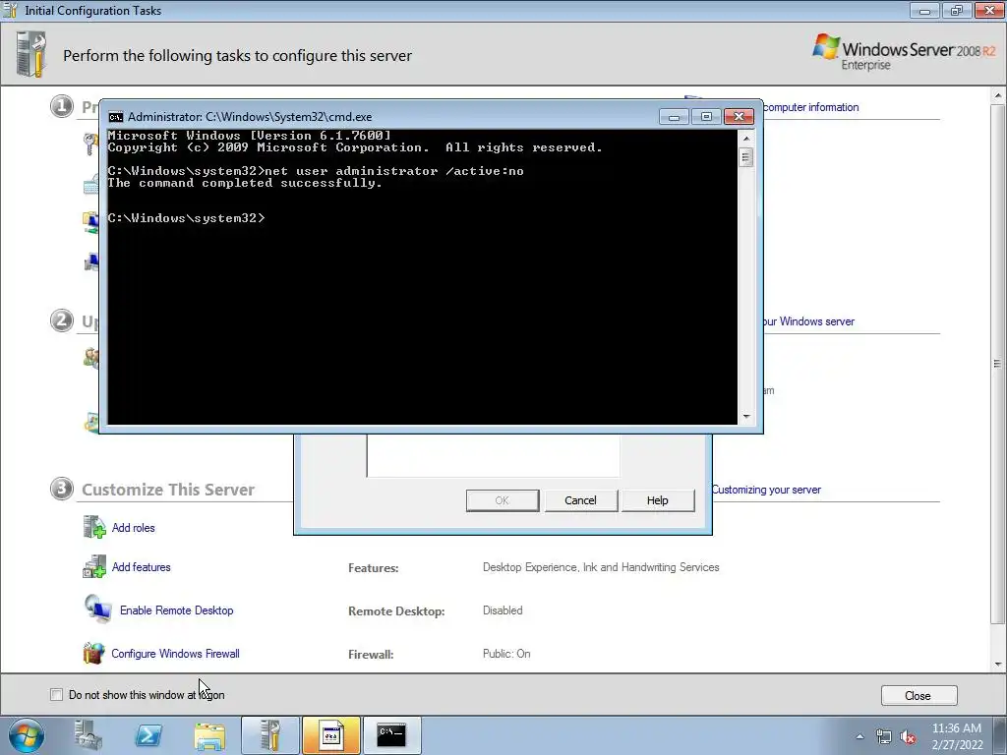Click the Initial Configuration Tasks title bar icon
This screenshot has height=755, width=1007.
[x=11, y=10]
